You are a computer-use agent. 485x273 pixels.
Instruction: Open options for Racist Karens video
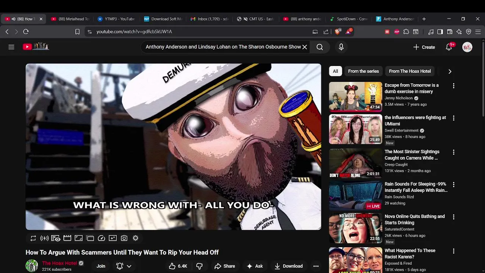pyautogui.click(x=454, y=251)
